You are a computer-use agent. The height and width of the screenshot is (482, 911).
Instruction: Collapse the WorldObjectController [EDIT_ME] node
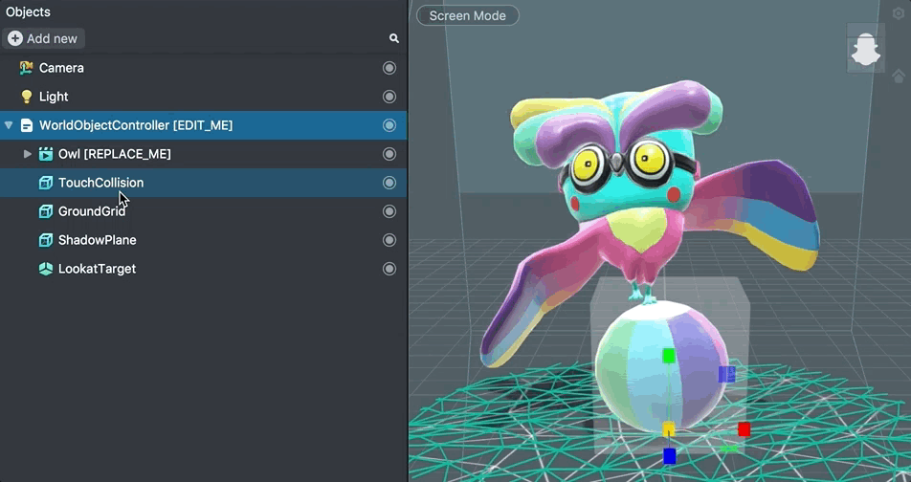tap(9, 125)
